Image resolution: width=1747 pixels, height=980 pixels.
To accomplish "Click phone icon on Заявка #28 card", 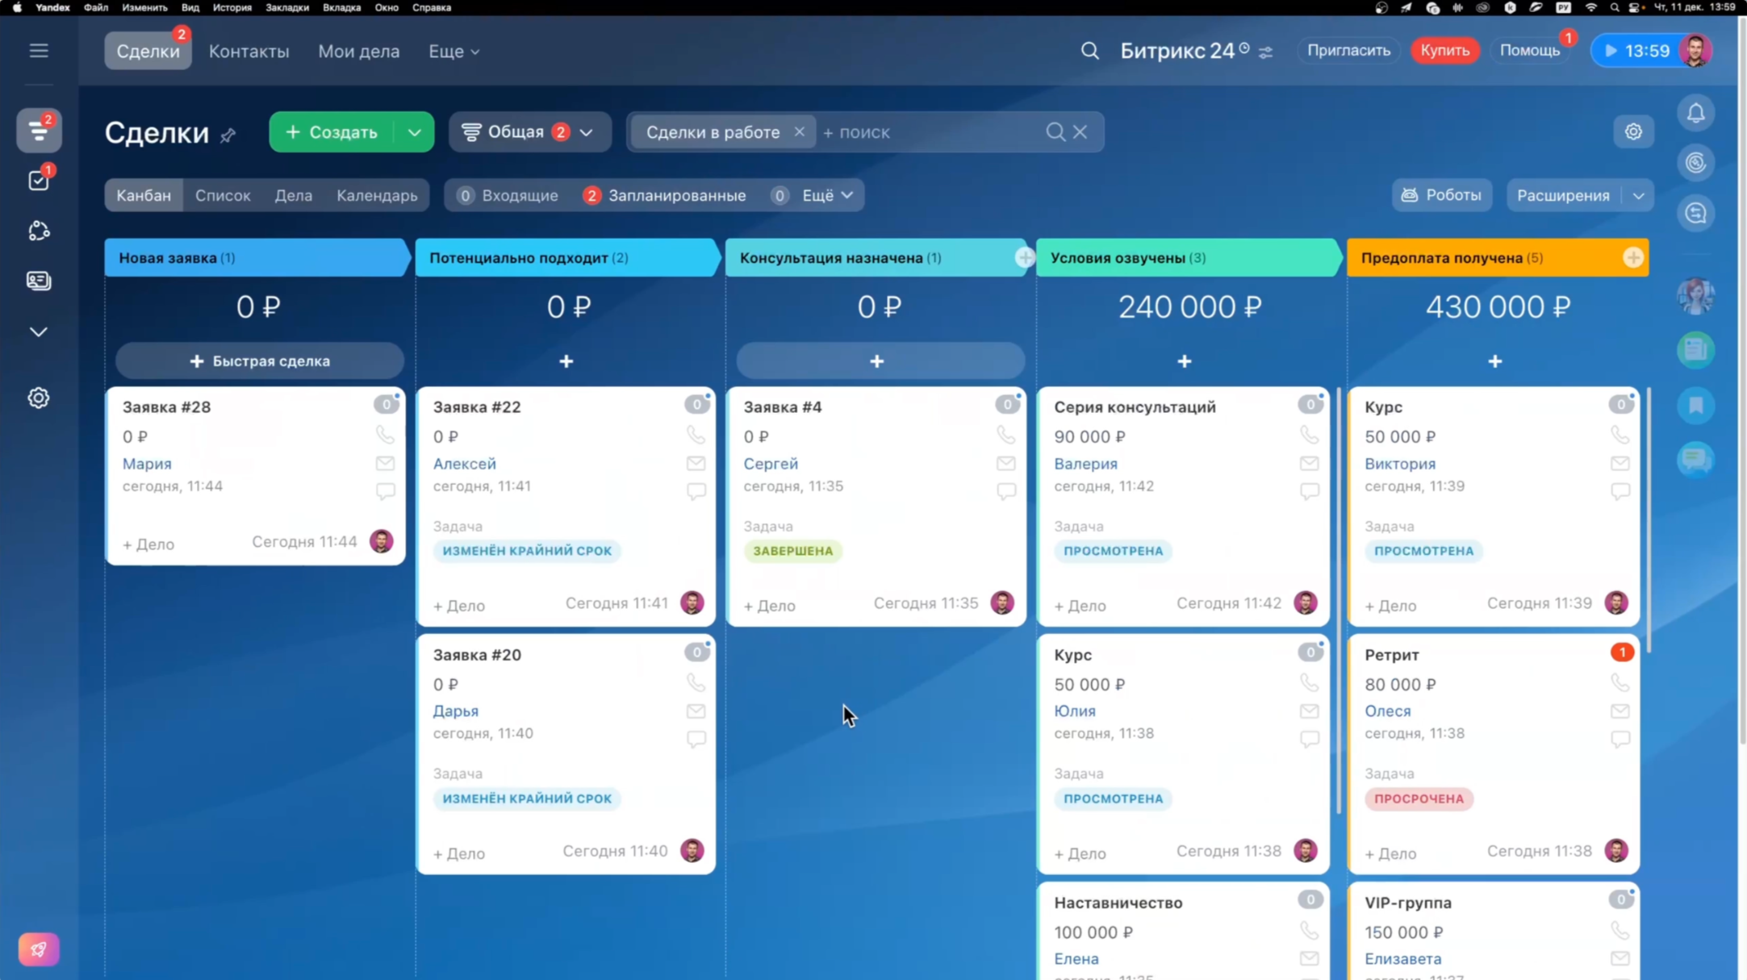I will pyautogui.click(x=385, y=436).
